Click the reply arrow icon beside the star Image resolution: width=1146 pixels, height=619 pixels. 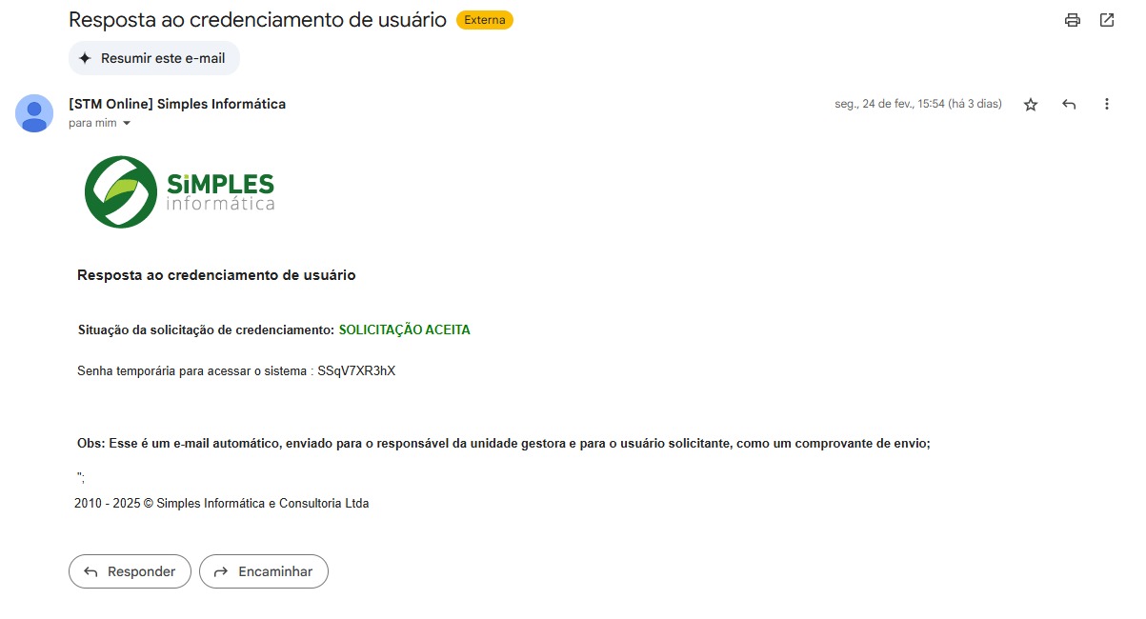click(1069, 105)
